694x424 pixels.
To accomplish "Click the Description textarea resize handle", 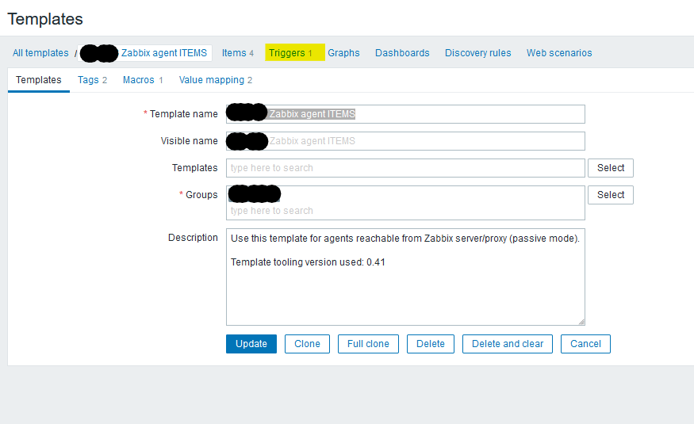I will tap(581, 322).
